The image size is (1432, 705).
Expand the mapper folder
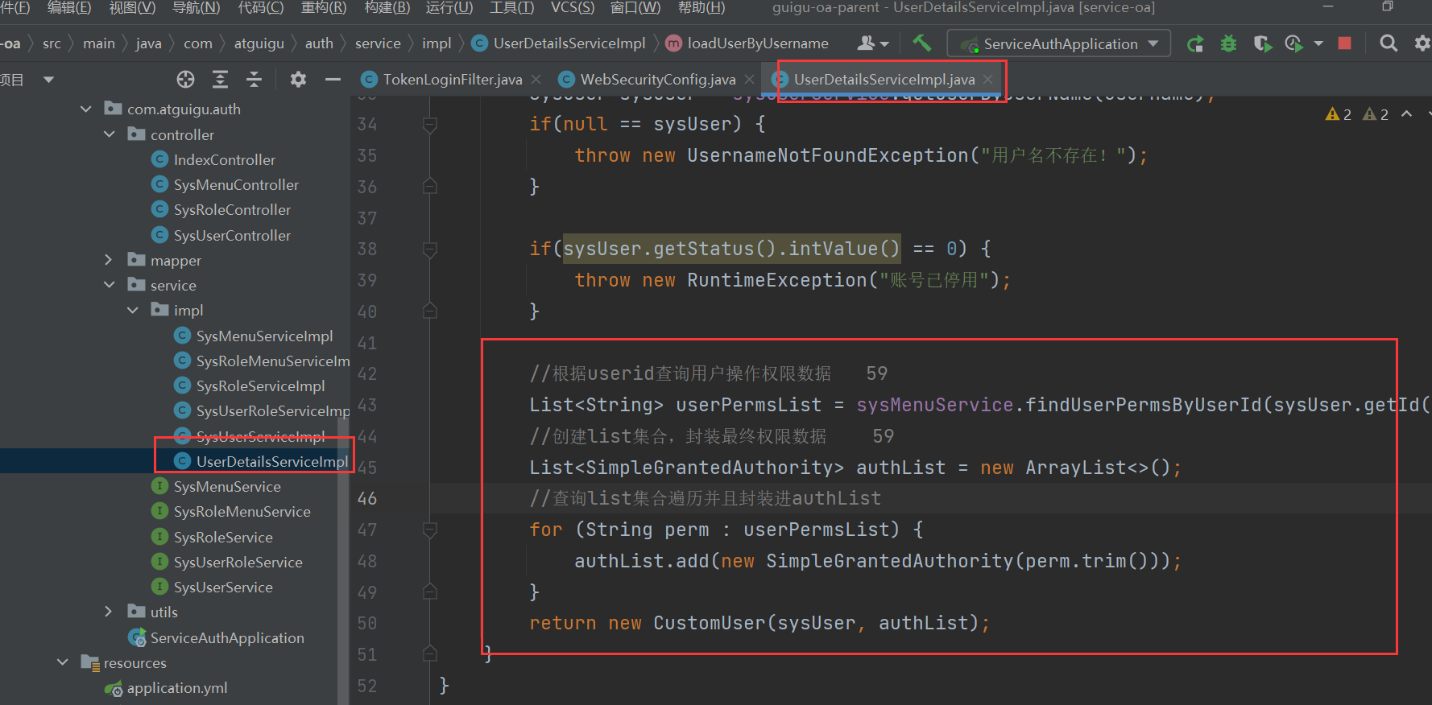[x=109, y=260]
